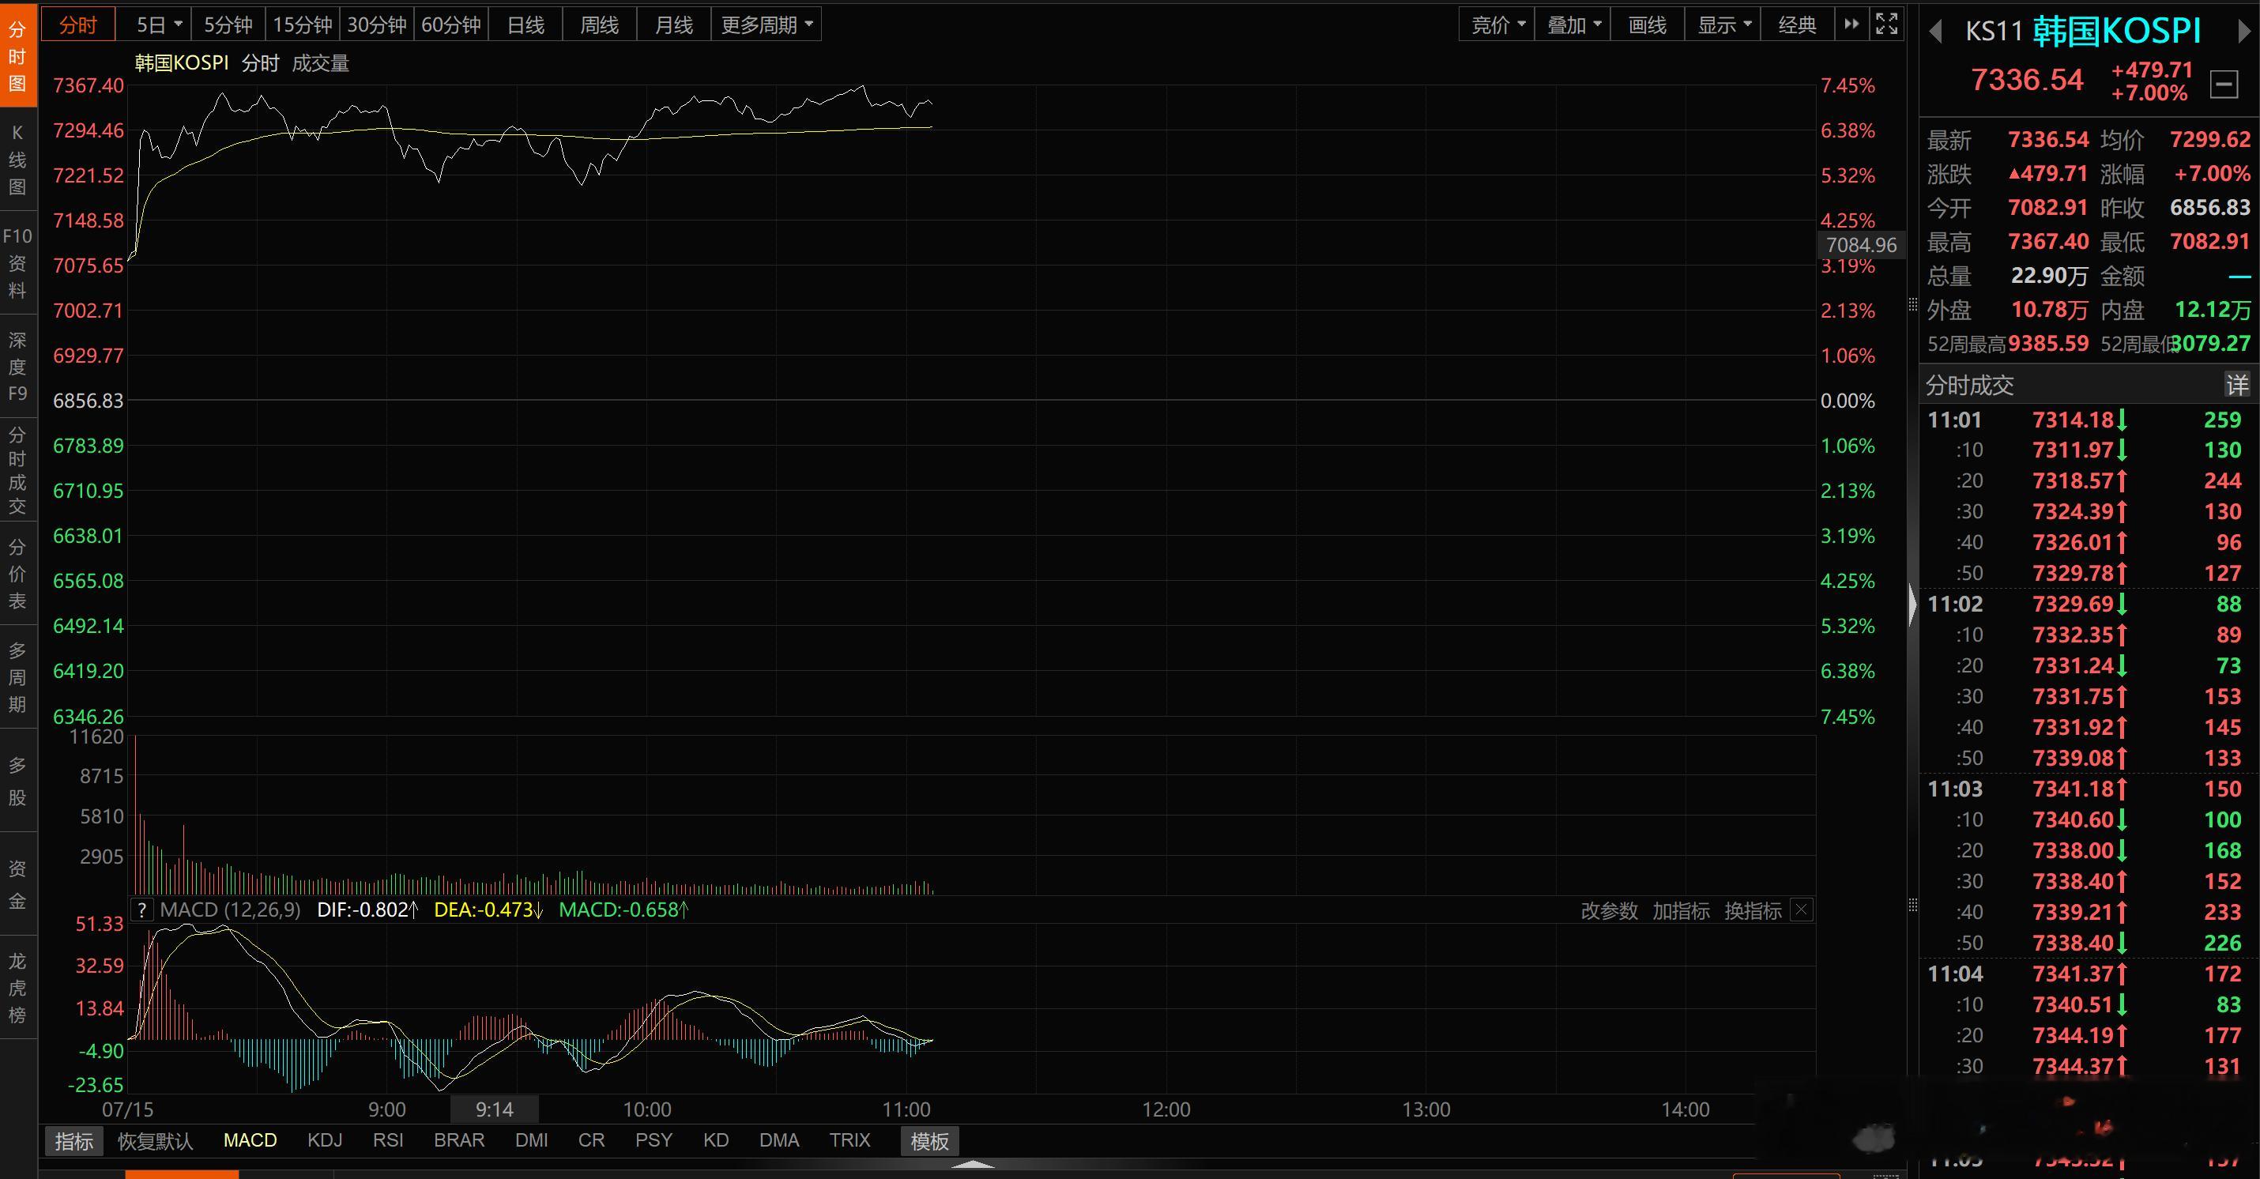Collapse the right panel with the splitter arrow
This screenshot has width=2260, height=1179.
point(1912,604)
